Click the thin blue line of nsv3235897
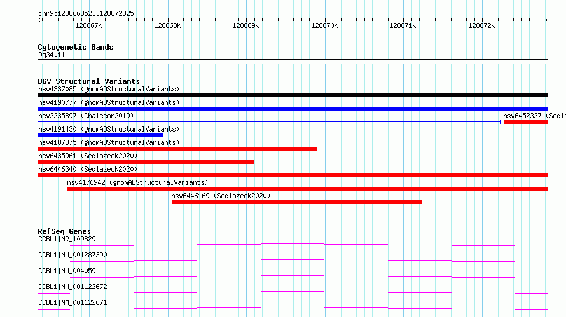Screen dimensions: 566x317 coord(269,122)
